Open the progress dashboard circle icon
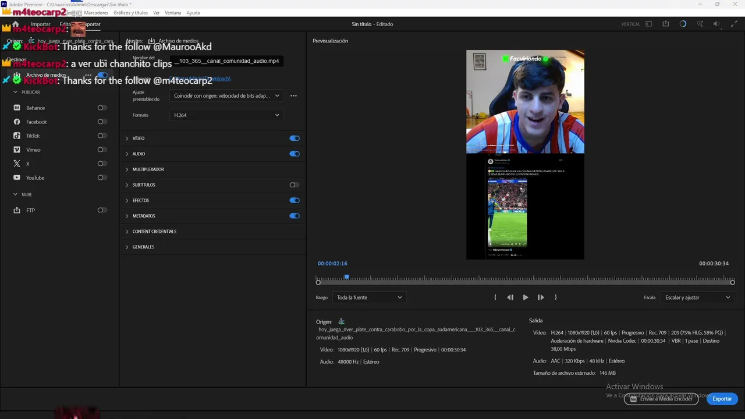Screen dimensions: 745x419 pos(683,24)
